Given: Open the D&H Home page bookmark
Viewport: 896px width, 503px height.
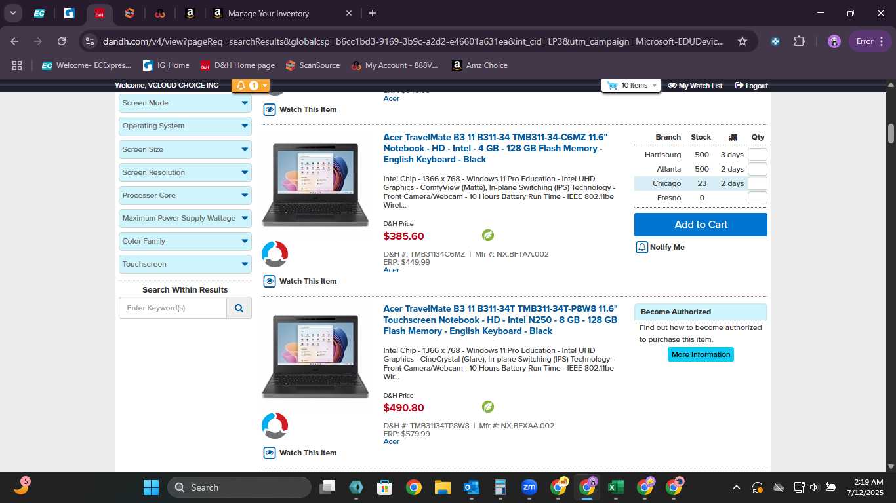Looking at the screenshot, I should tap(237, 65).
